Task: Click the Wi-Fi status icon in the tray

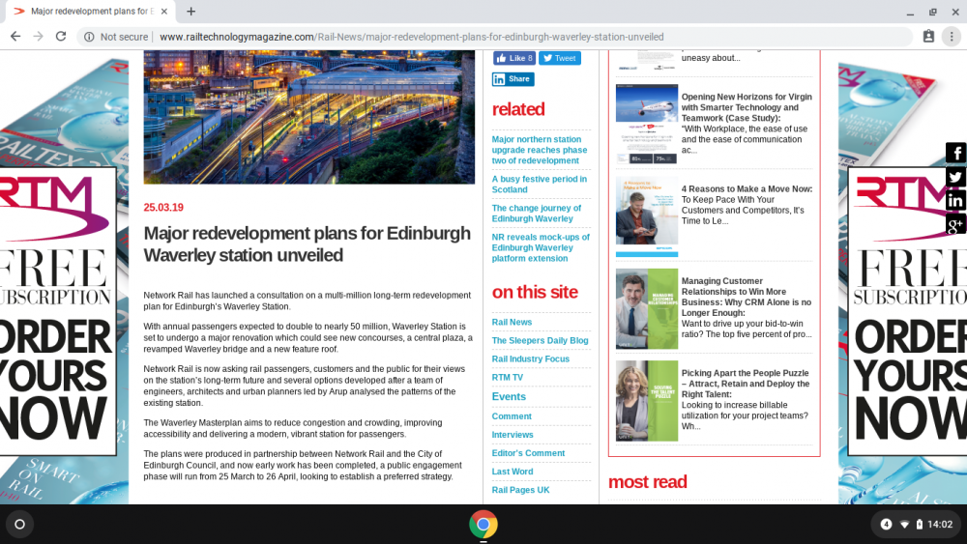Action: coord(904,525)
